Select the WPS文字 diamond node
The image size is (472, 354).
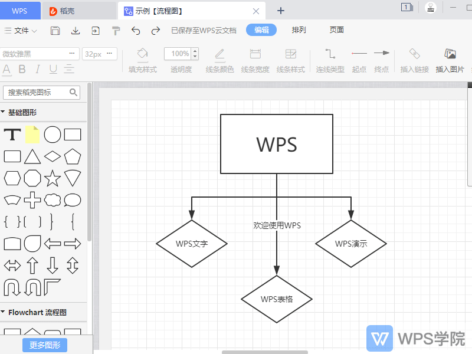192,244
